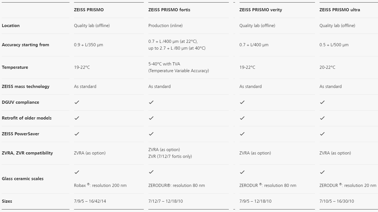
Task: Select the ZEISS PRISMO fortis column header
Action: [x=169, y=10]
